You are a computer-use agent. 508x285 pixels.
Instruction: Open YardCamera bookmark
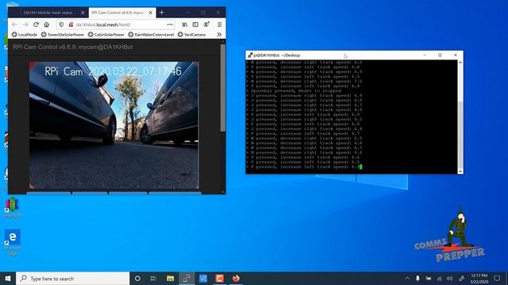click(192, 35)
